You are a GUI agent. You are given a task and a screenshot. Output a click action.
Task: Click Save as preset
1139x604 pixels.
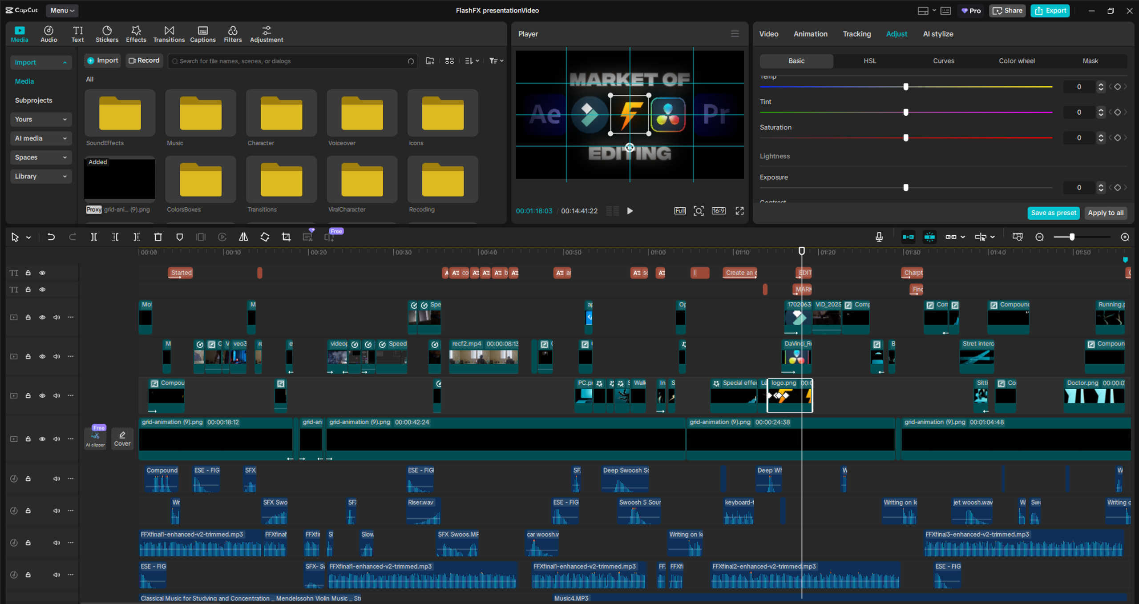click(x=1053, y=213)
